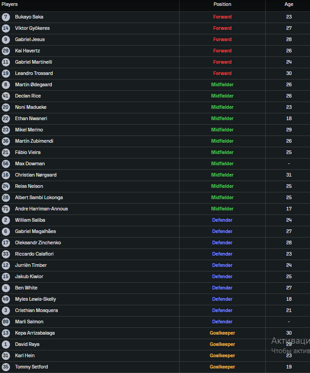Click Martin Ødegaard's number 8 badge

click(x=5, y=84)
